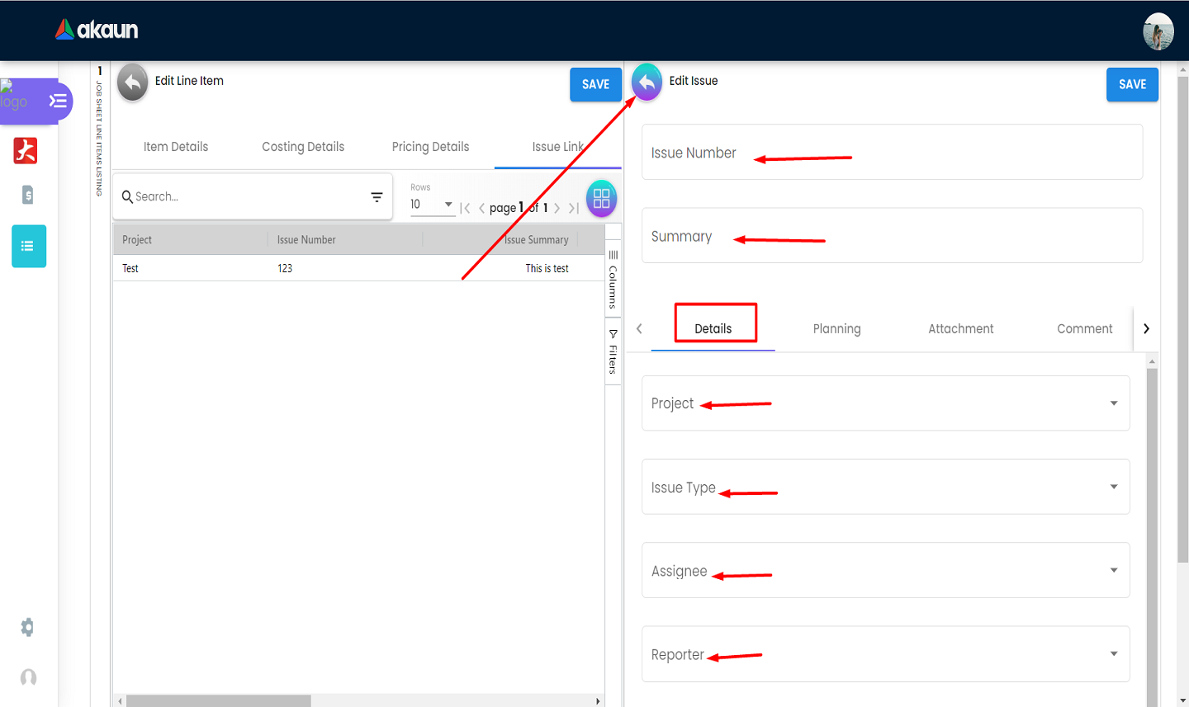Open the red running figure app icon
The width and height of the screenshot is (1189, 707).
[x=26, y=150]
